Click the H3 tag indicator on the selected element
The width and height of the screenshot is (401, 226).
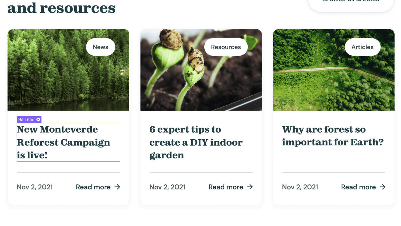click(20, 119)
